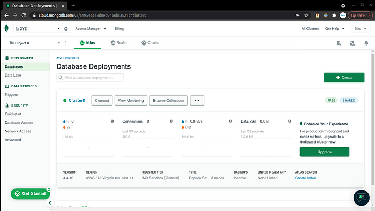Open the Cluster0 link
Image resolution: width=375 pixels, height=211 pixels.
click(77, 100)
